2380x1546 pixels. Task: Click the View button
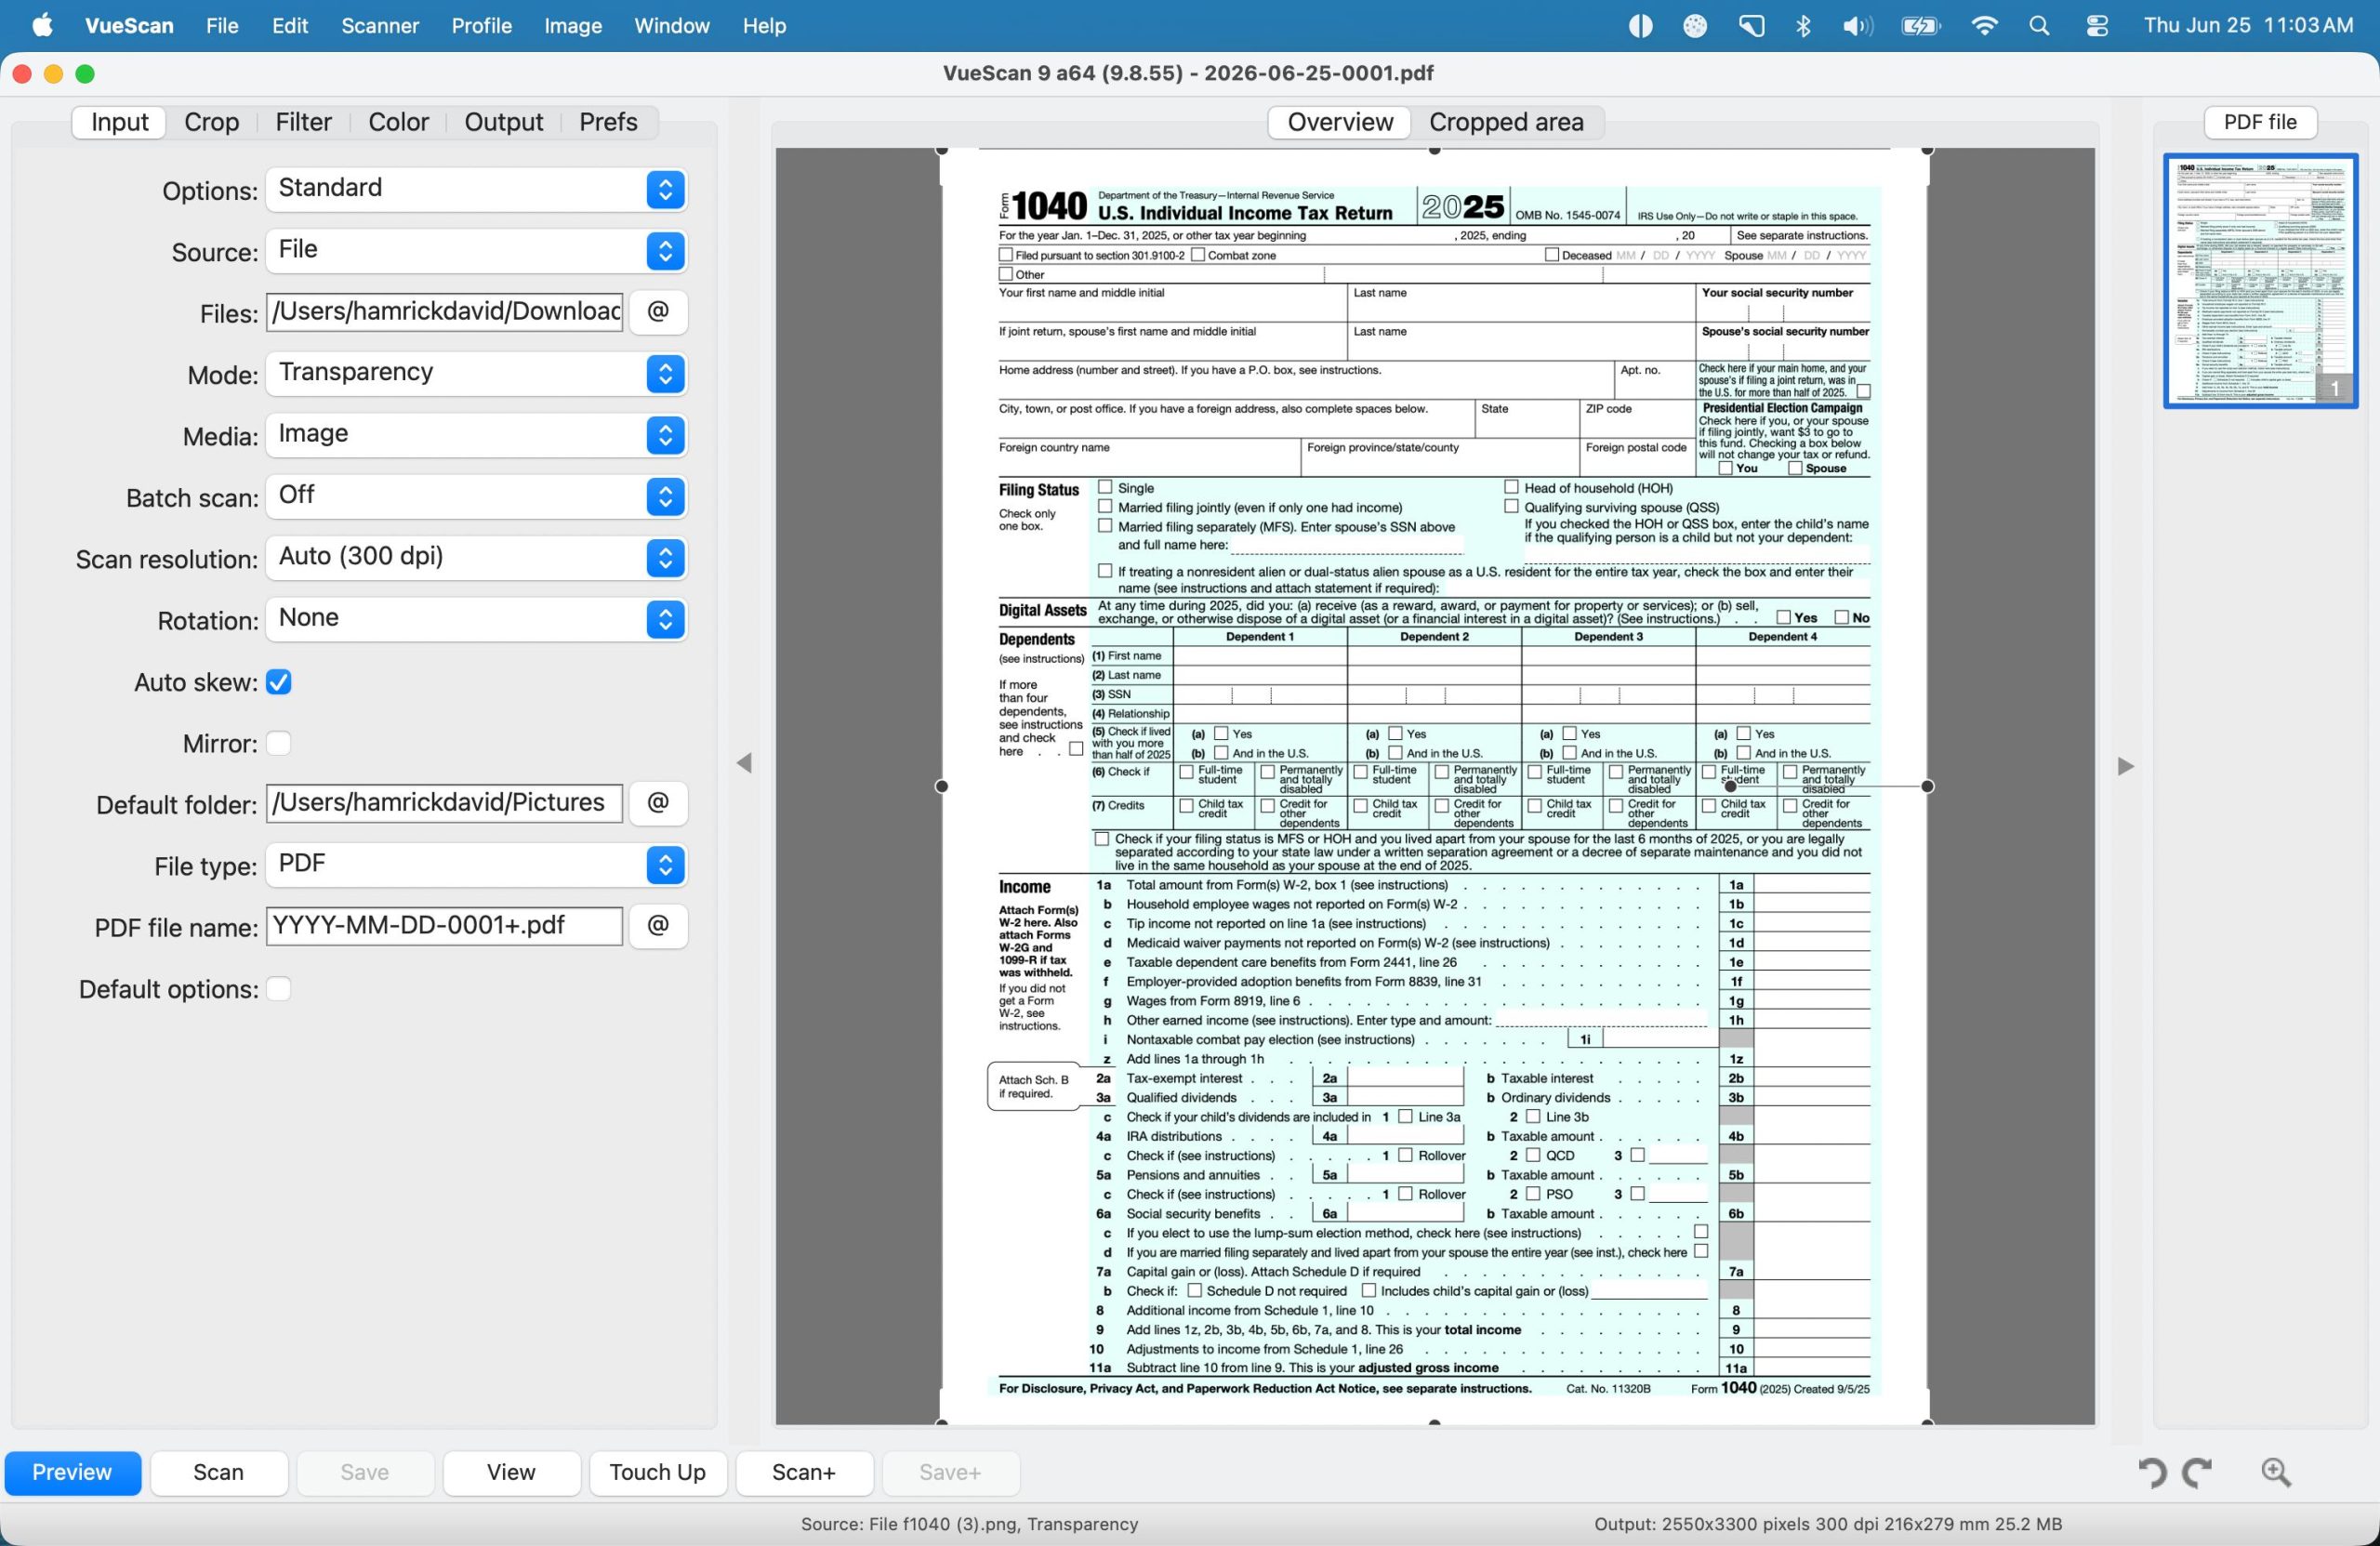(511, 1472)
